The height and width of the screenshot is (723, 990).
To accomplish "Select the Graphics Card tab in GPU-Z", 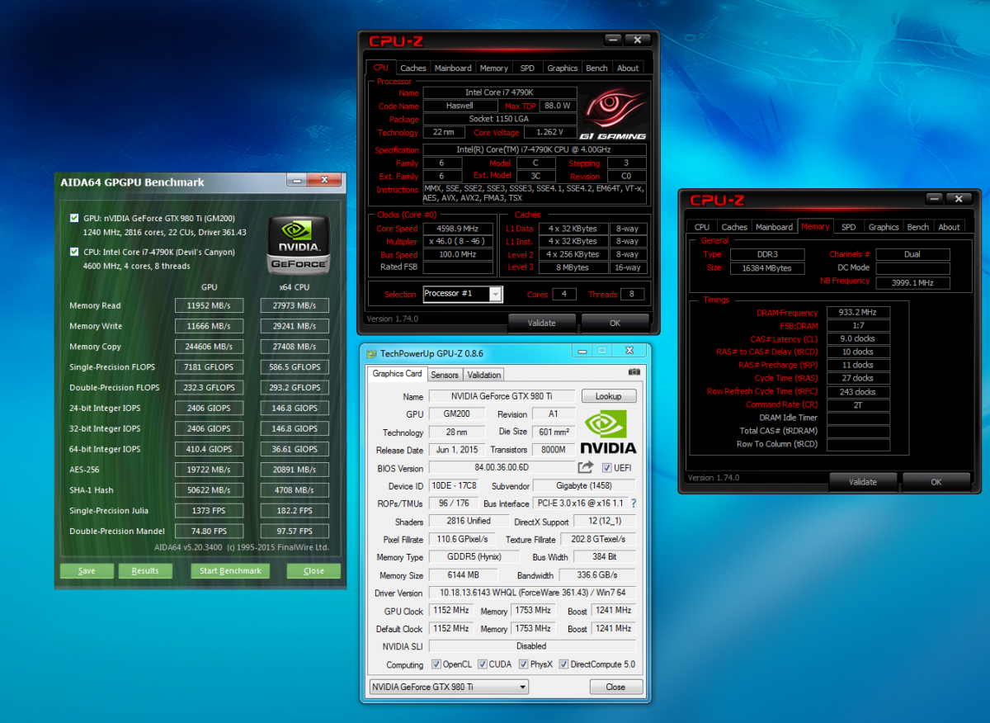I will tap(398, 374).
